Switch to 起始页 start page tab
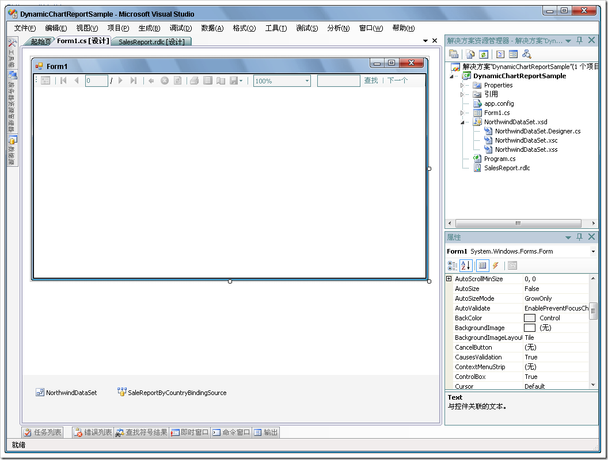 (41, 41)
